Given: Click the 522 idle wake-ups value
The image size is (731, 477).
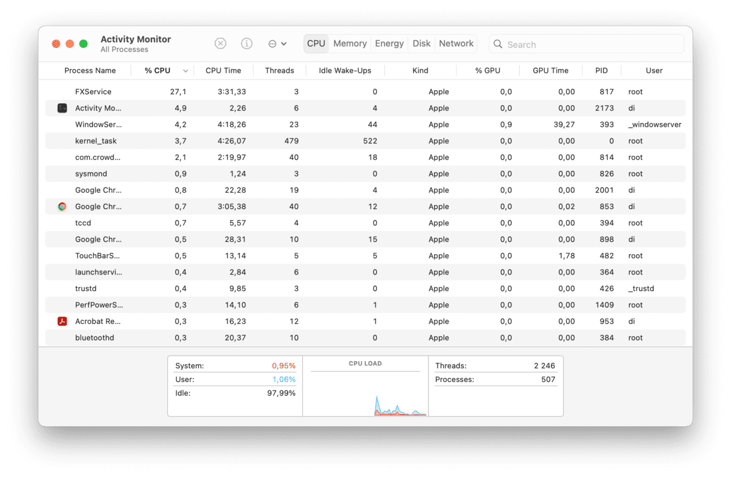Looking at the screenshot, I should click(x=370, y=141).
